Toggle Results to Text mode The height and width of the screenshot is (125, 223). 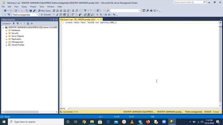point(85,15)
